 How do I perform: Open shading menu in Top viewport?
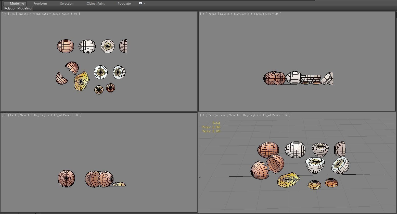point(47,14)
